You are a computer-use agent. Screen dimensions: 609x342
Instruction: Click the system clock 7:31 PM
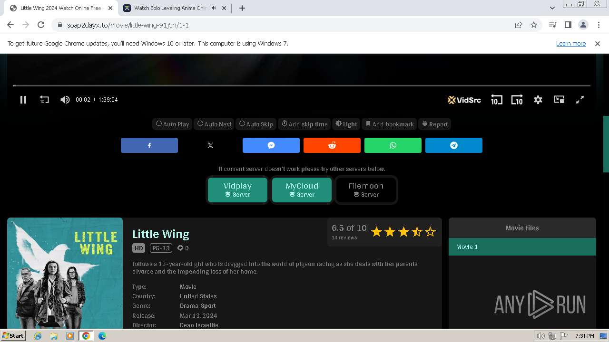(x=584, y=336)
